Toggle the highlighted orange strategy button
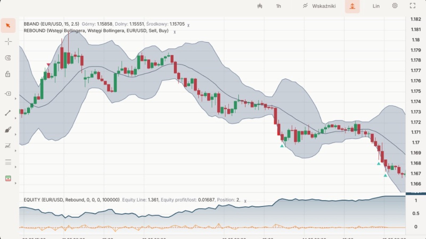The width and height of the screenshot is (426, 239). pos(352,6)
